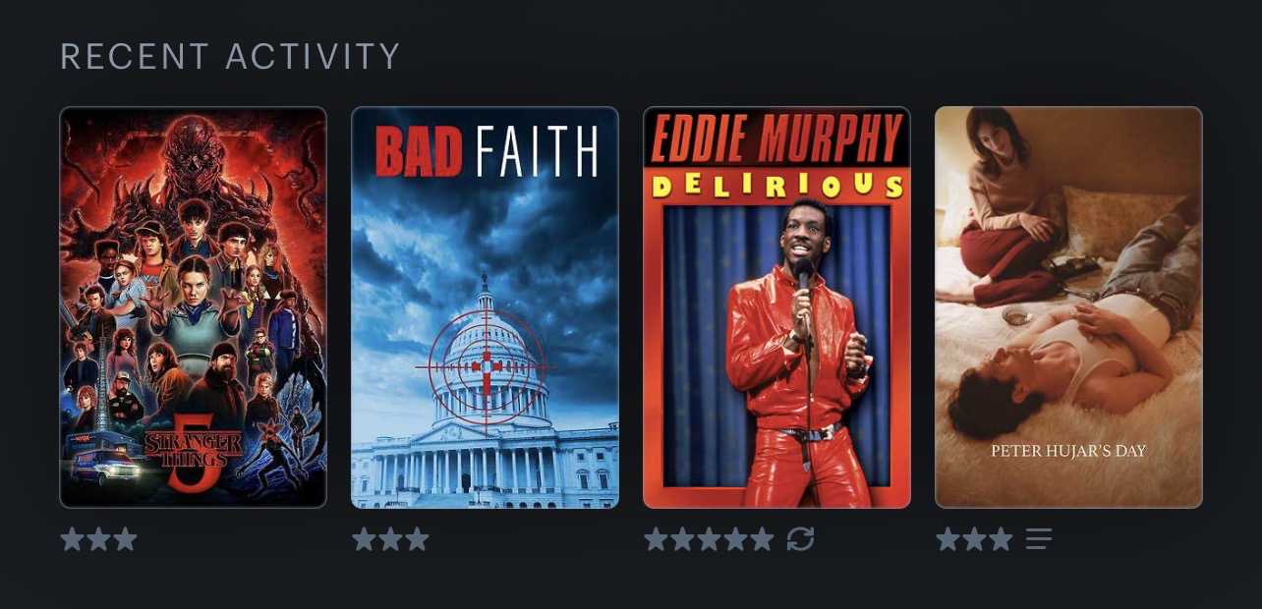
Task: Click the PETER HUJAR'S DAY caption text
Action: coord(1068,452)
